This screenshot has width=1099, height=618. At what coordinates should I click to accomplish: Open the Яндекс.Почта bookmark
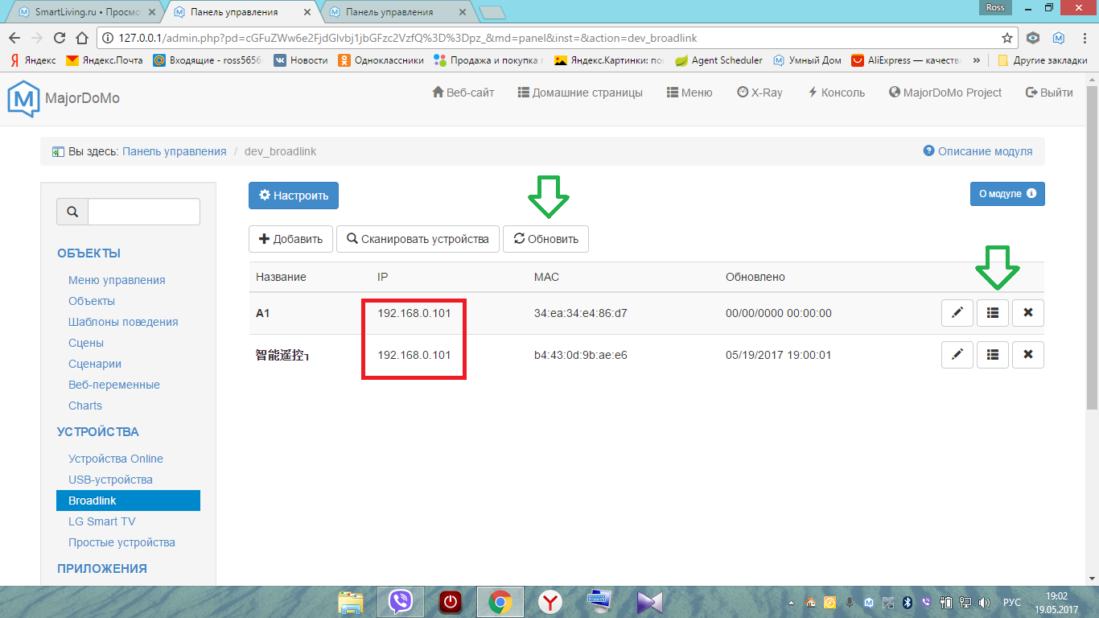pos(105,60)
